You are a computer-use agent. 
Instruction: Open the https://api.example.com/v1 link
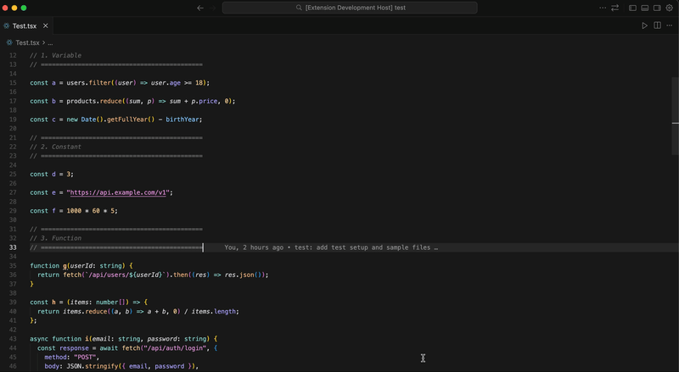coord(118,192)
